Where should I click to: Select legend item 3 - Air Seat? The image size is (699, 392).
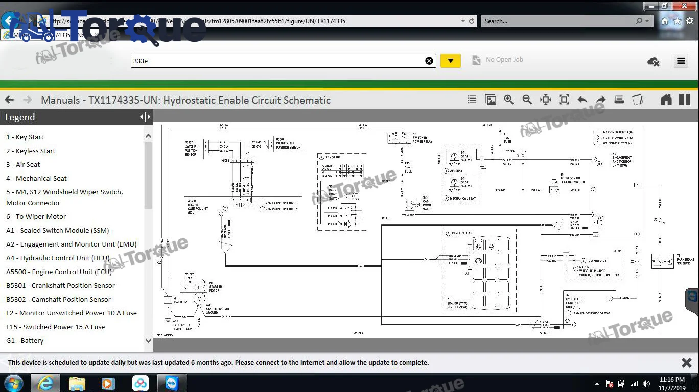(23, 164)
